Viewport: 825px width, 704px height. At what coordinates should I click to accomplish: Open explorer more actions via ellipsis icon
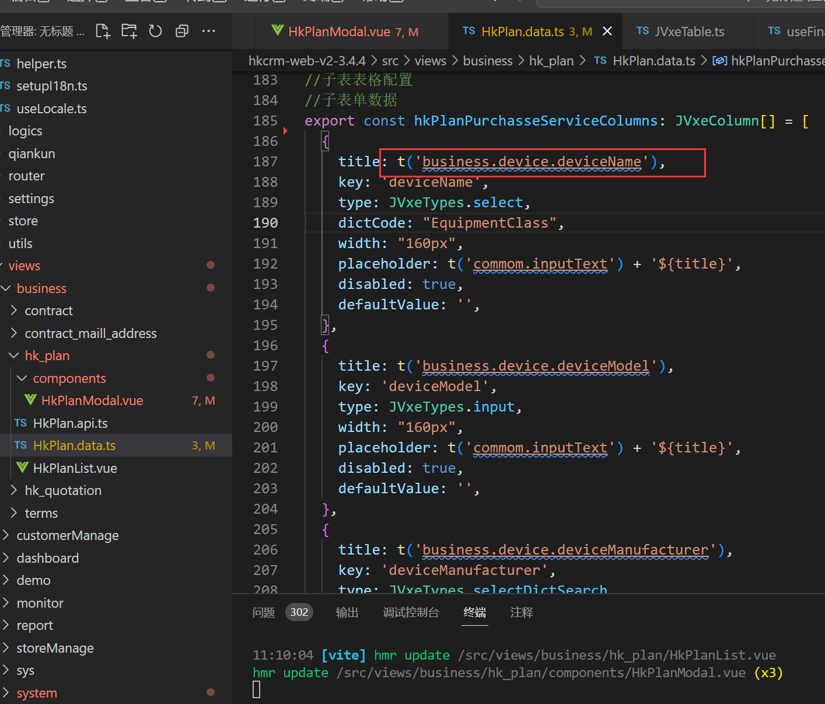(x=208, y=31)
